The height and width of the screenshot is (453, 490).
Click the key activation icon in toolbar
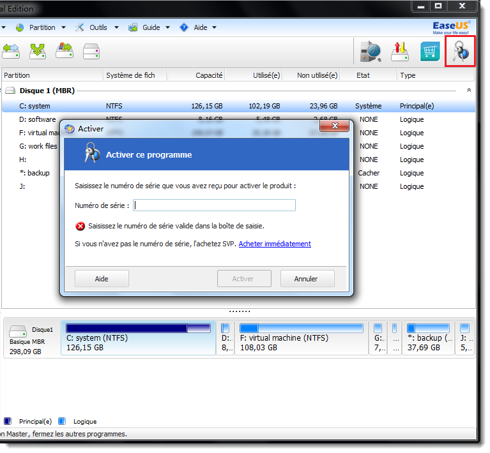tap(460, 51)
